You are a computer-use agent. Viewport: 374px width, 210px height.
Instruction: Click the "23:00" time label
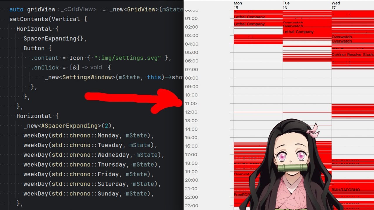pos(191,206)
